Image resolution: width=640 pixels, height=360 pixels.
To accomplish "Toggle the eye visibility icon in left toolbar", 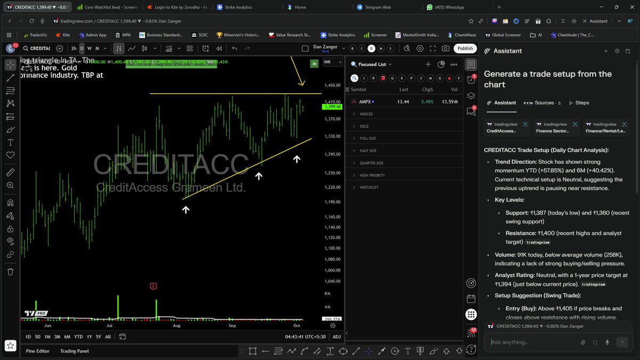I will [10, 241].
